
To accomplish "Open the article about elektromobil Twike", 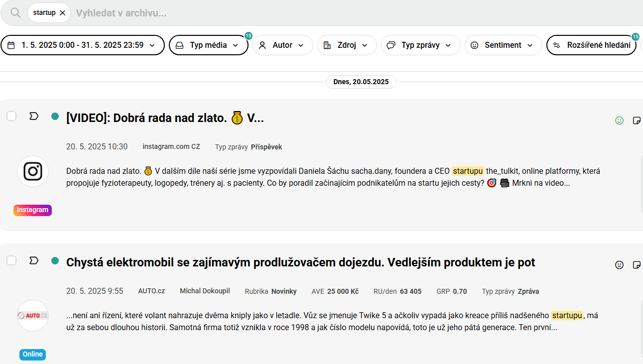I will tap(300, 262).
